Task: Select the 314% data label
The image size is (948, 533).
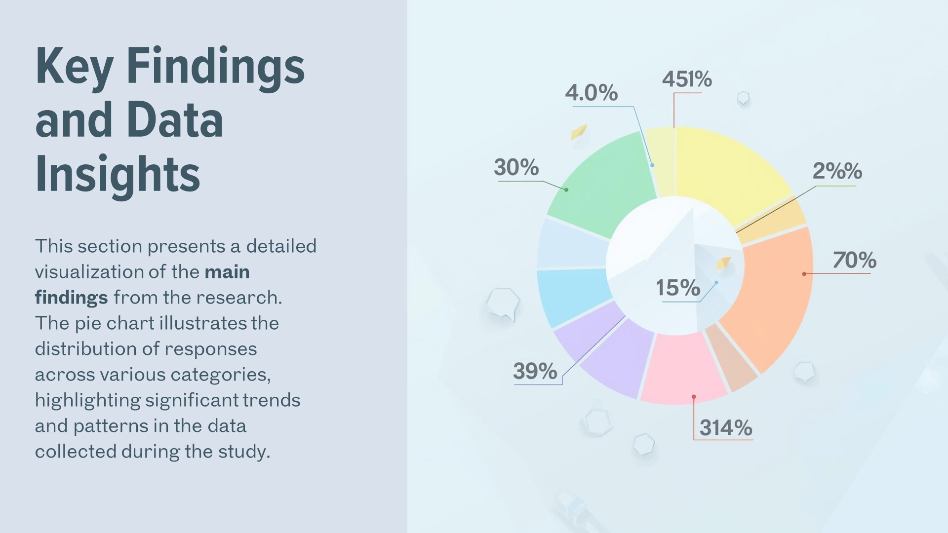Action: tap(726, 428)
